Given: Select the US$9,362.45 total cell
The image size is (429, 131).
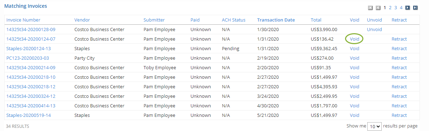Looking at the screenshot, I should [324, 48].
